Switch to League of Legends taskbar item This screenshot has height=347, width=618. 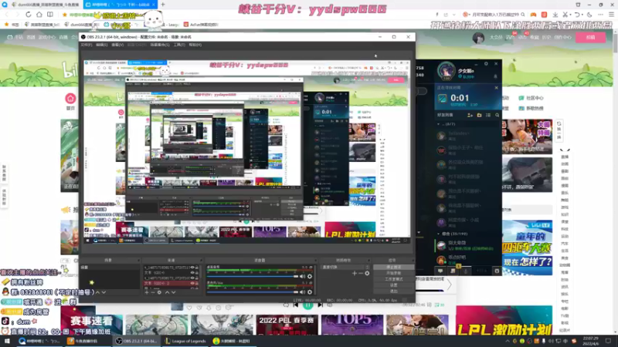click(x=185, y=341)
